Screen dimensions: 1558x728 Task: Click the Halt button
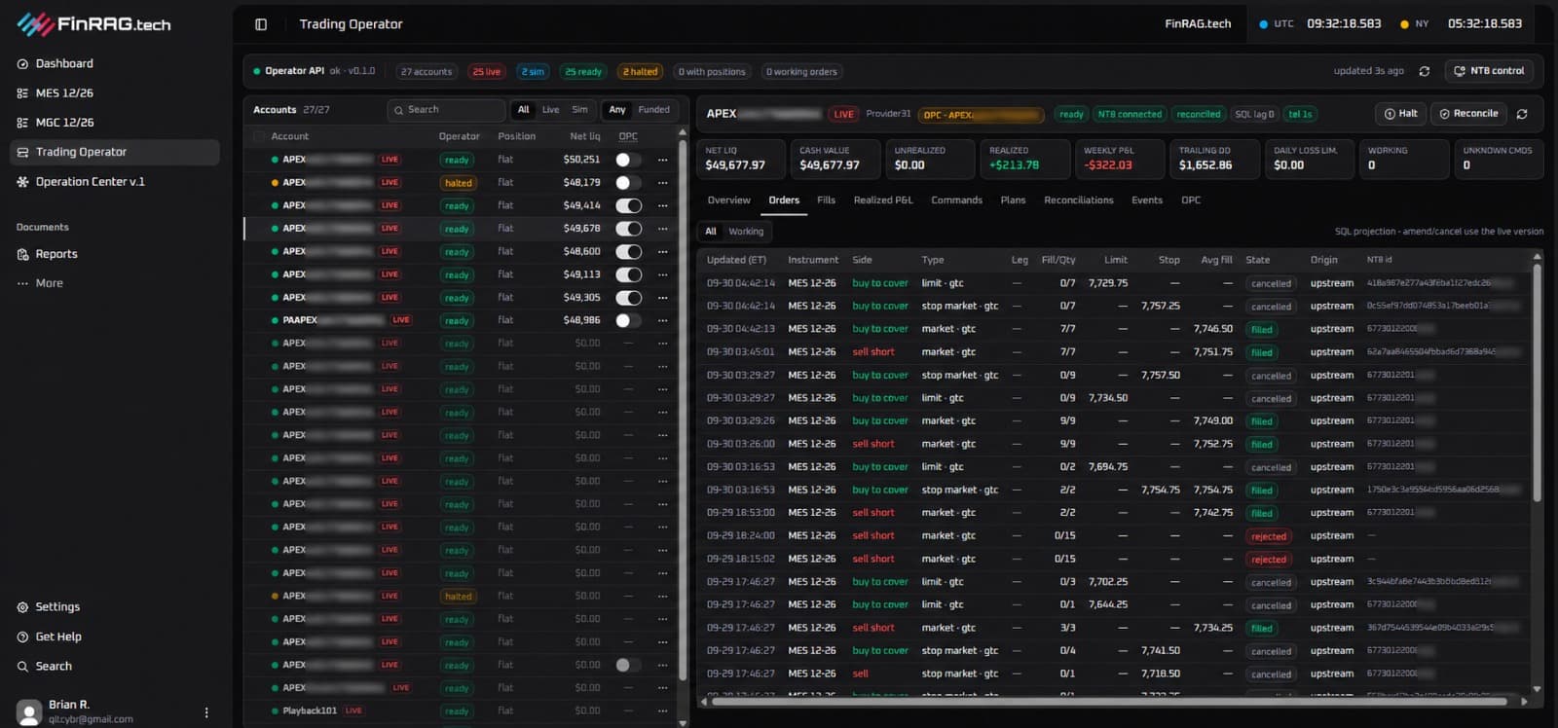1401,114
